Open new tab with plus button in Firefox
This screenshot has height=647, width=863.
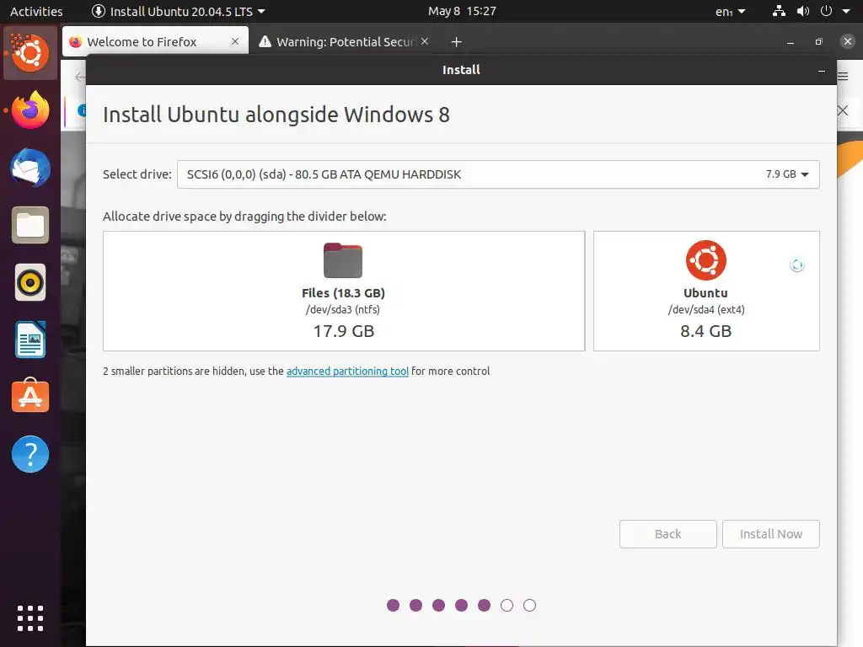[456, 42]
